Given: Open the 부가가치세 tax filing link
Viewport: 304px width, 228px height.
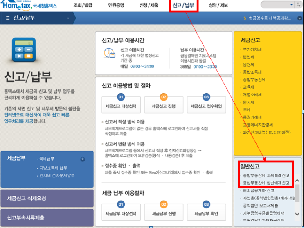Looking at the screenshot, I should [x=252, y=49].
